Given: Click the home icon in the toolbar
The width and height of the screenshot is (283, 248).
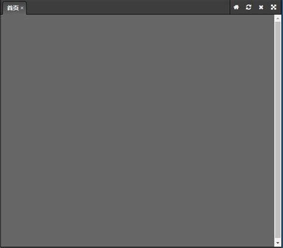Looking at the screenshot, I should click(x=236, y=7).
